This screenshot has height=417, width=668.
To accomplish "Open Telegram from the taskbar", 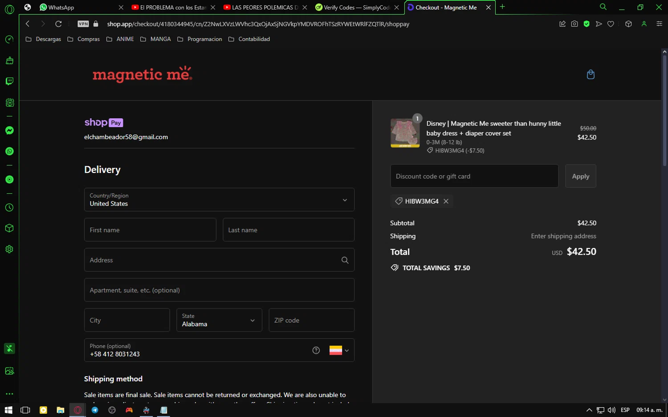I will [x=95, y=410].
